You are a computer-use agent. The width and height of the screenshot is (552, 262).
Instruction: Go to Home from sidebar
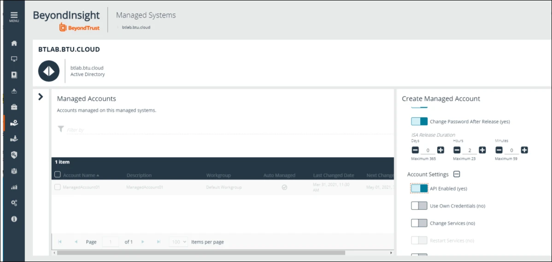coord(14,44)
